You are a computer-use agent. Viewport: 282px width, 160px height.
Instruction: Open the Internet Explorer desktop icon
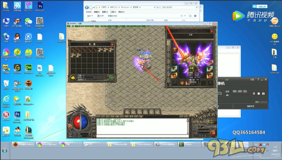[x=6, y=102]
